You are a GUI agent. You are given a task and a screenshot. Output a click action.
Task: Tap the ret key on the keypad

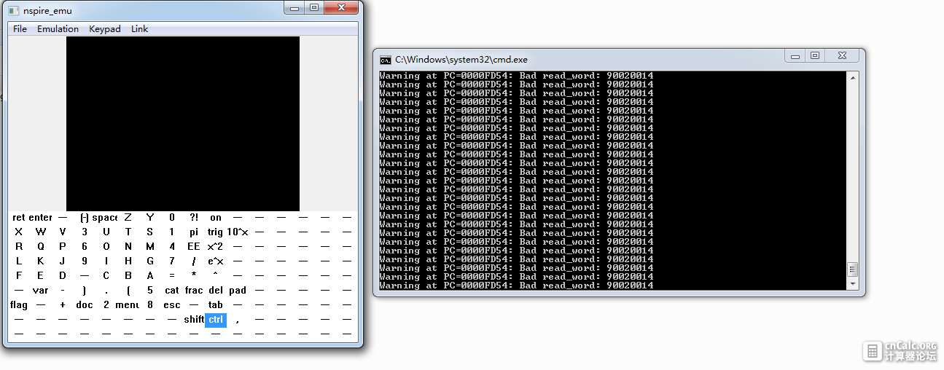(19, 218)
